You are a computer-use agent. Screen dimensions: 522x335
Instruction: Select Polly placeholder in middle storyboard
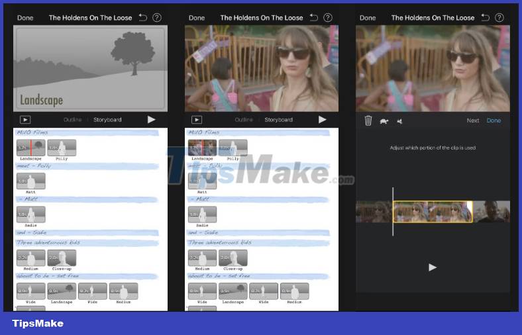point(233,148)
